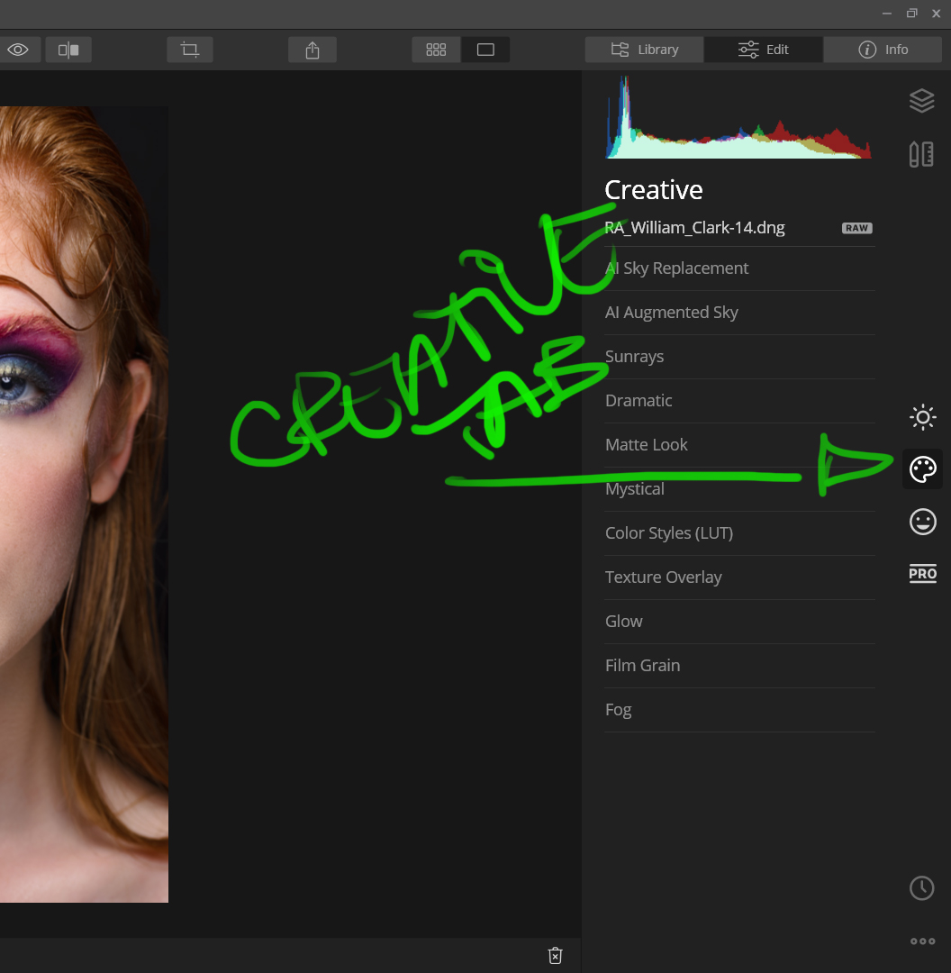951x973 pixels.
Task: Switch to gallery grid view
Action: 436,50
